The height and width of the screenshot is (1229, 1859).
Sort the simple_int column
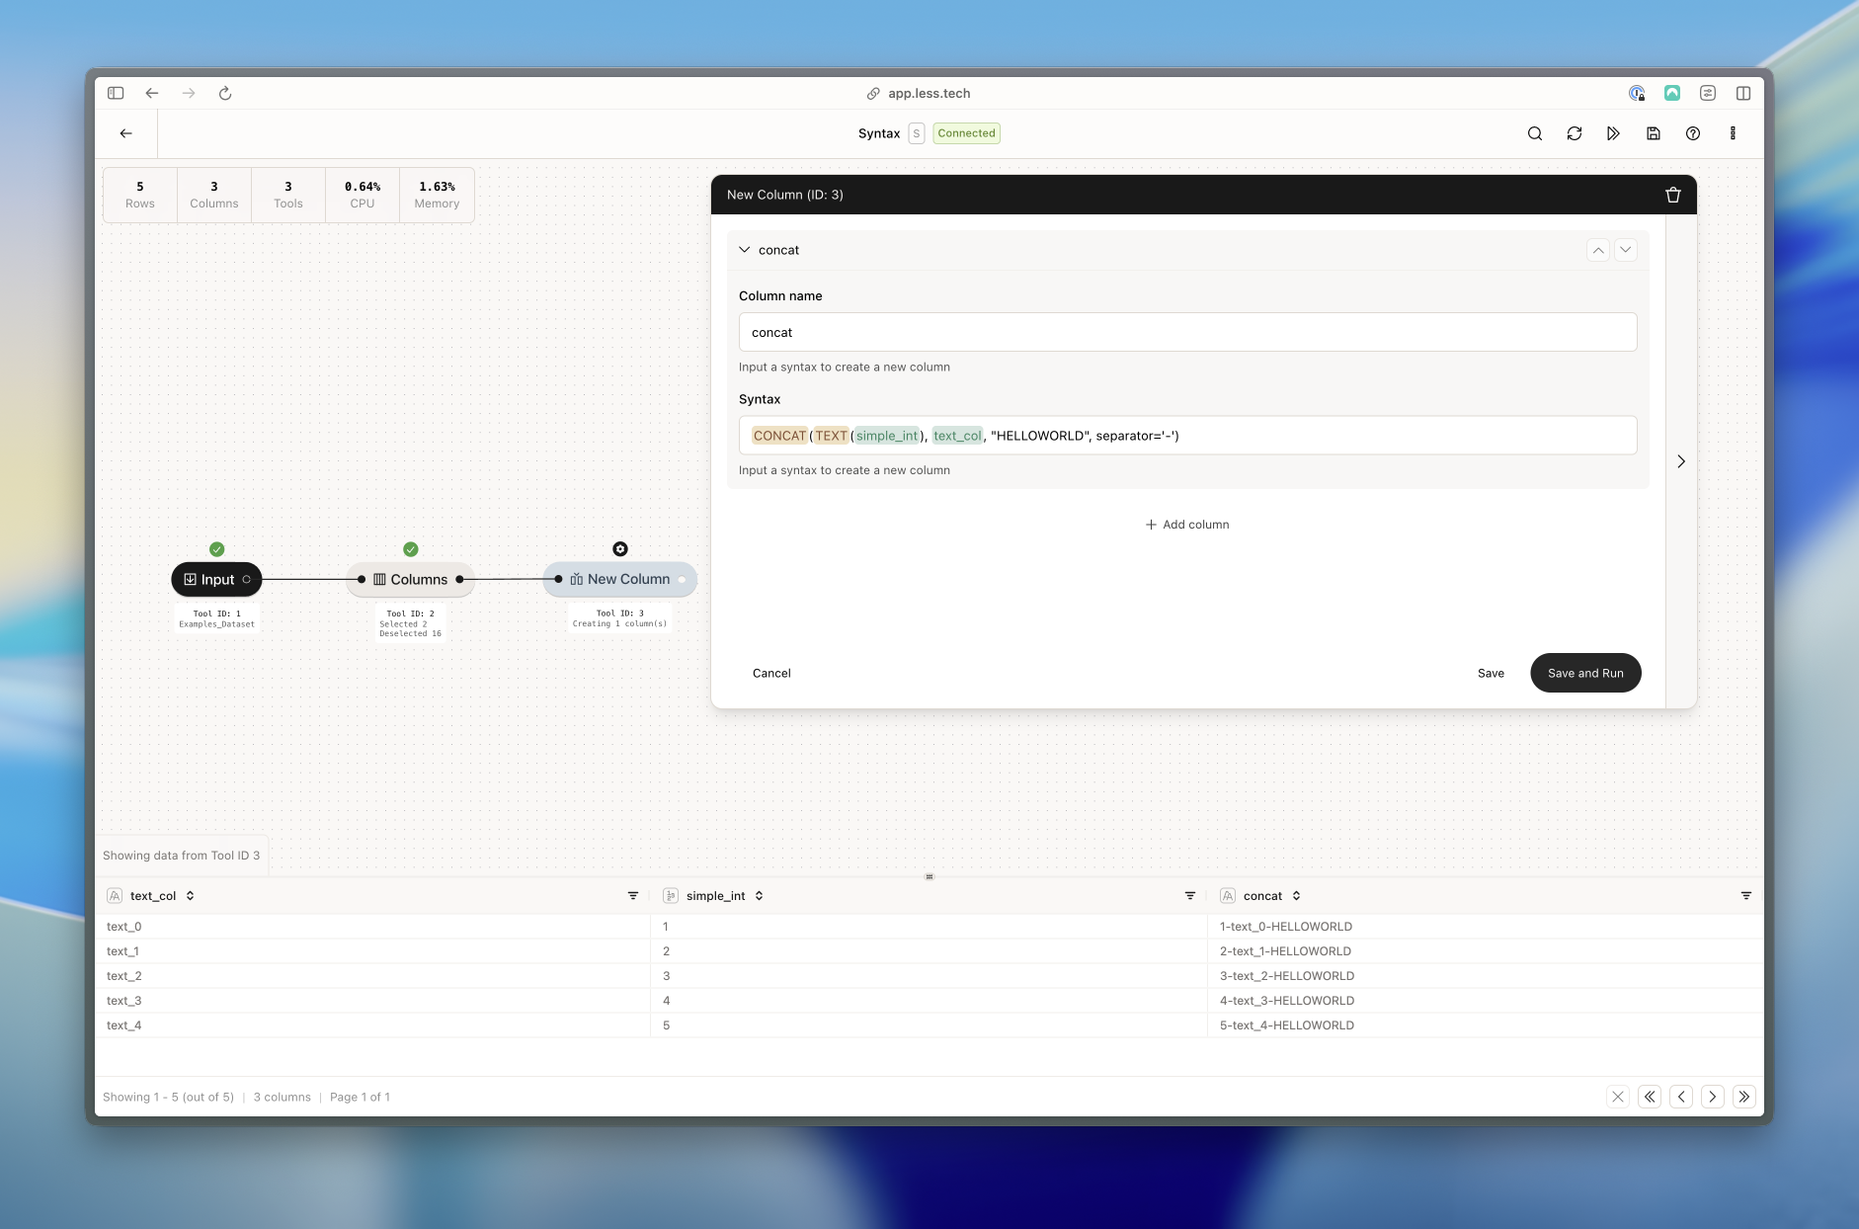(759, 896)
